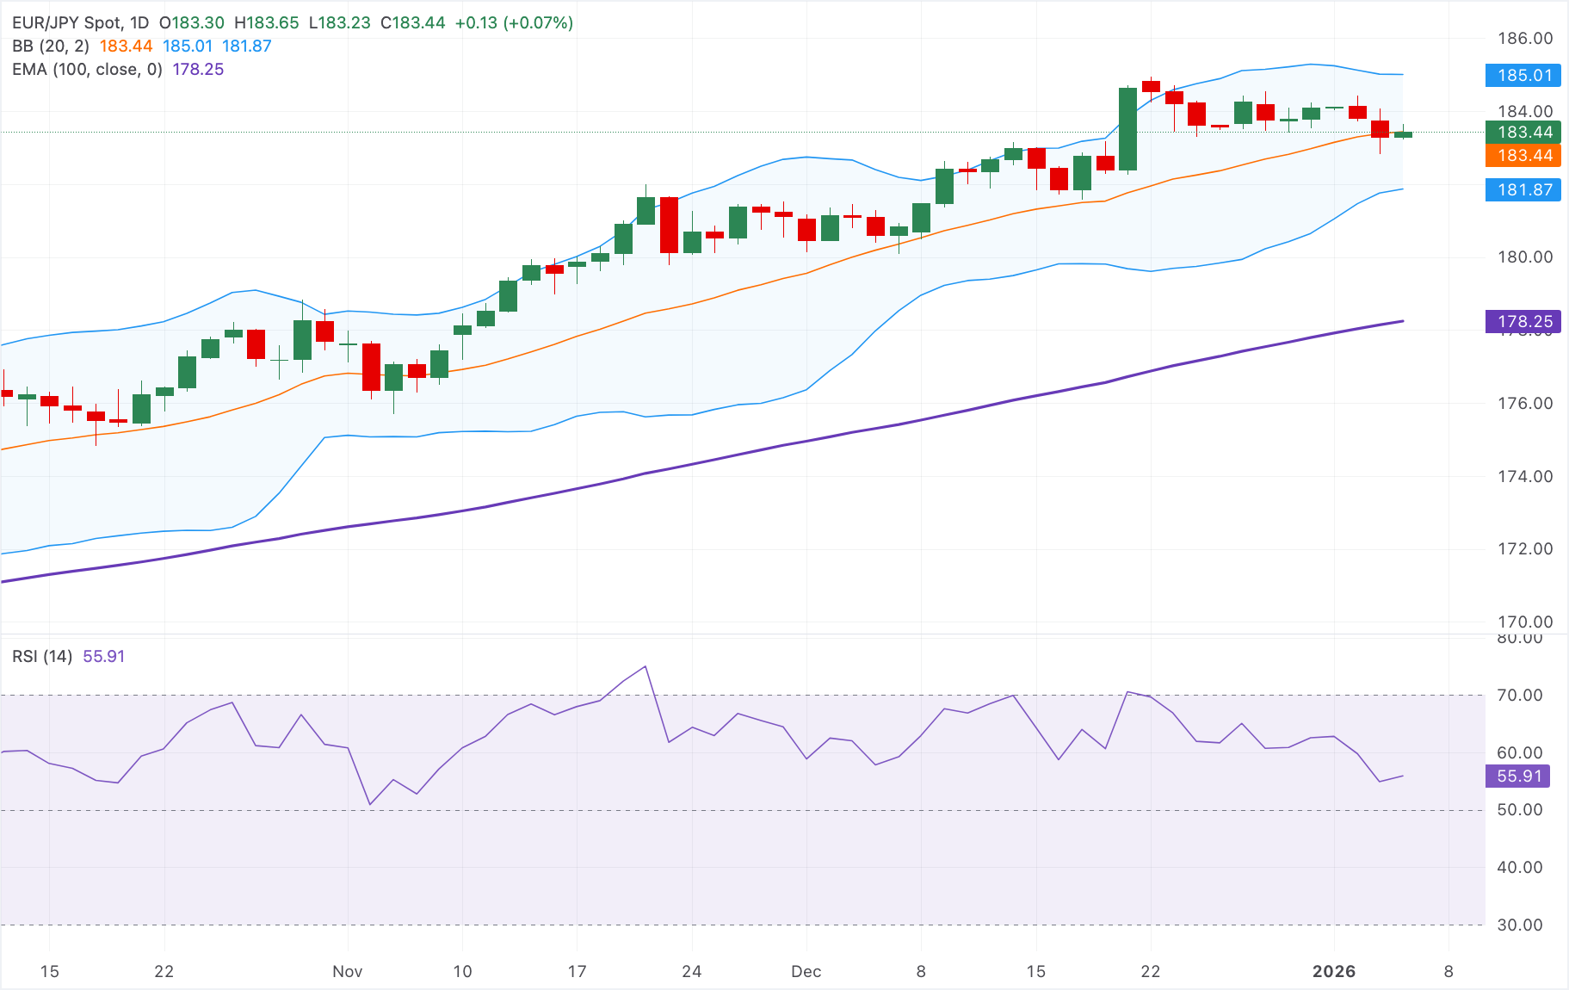The width and height of the screenshot is (1569, 990).
Task: Click the orange 183.44 BB basis price label
Action: (1522, 156)
